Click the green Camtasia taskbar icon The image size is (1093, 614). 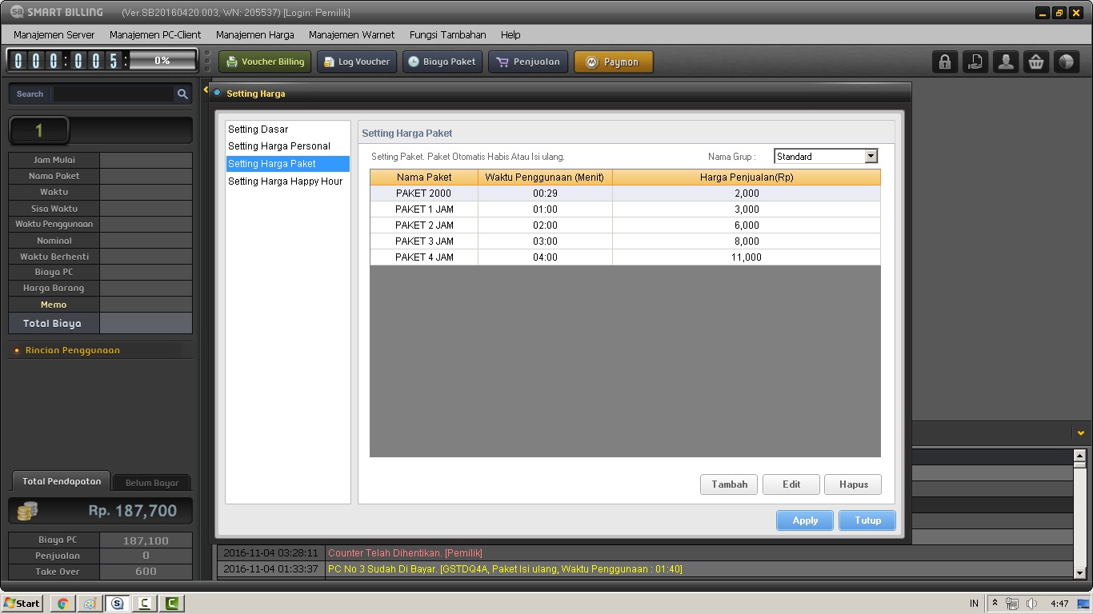[172, 604]
